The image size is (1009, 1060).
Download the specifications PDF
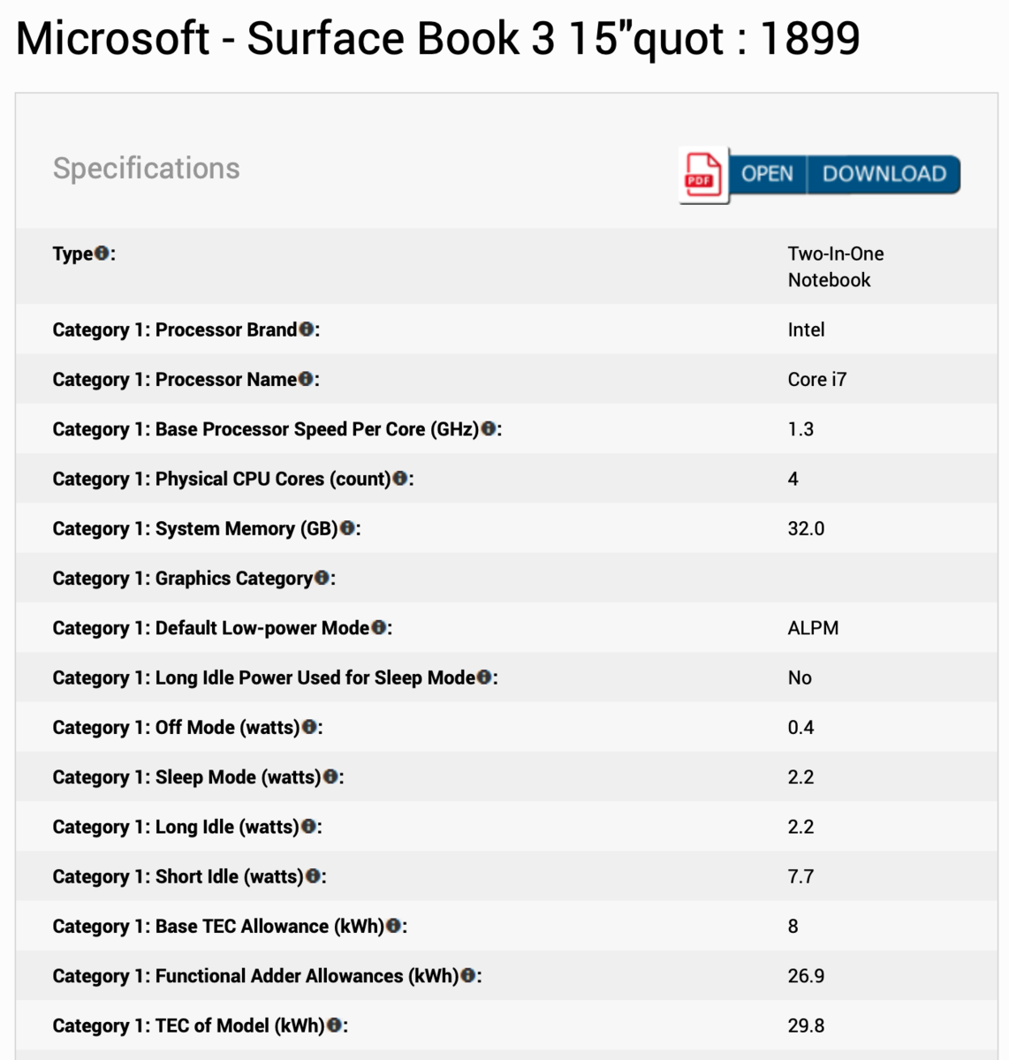(x=884, y=174)
